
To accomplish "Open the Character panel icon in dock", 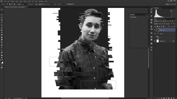I will pos(152,47).
